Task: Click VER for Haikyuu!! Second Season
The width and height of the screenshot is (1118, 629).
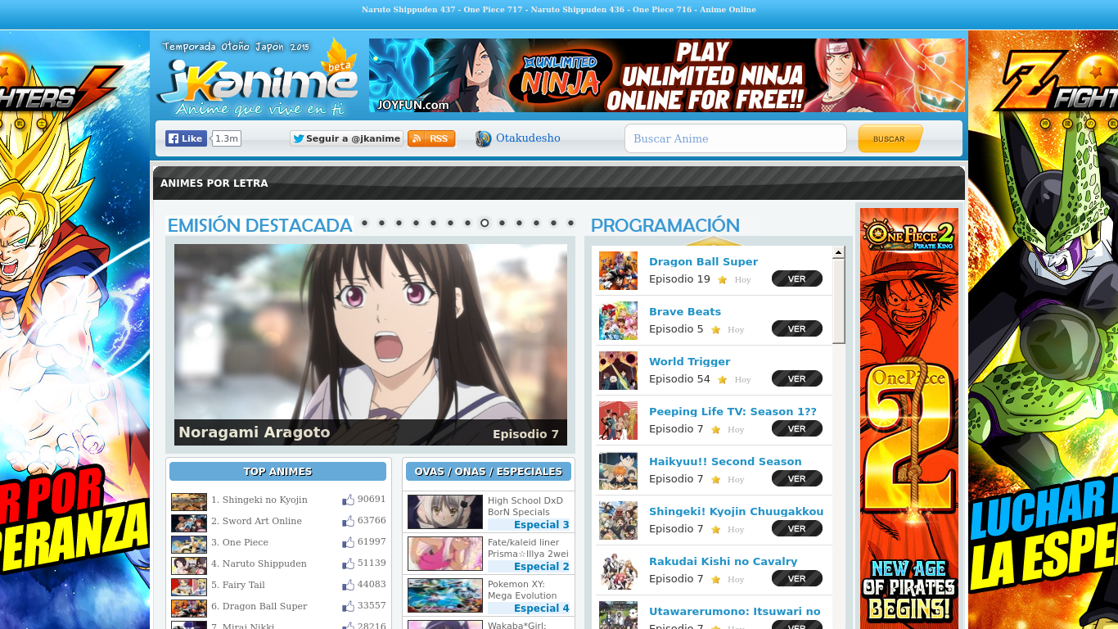Action: coord(797,479)
